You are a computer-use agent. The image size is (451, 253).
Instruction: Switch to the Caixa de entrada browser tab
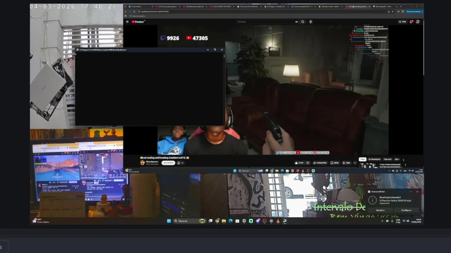pos(303,6)
